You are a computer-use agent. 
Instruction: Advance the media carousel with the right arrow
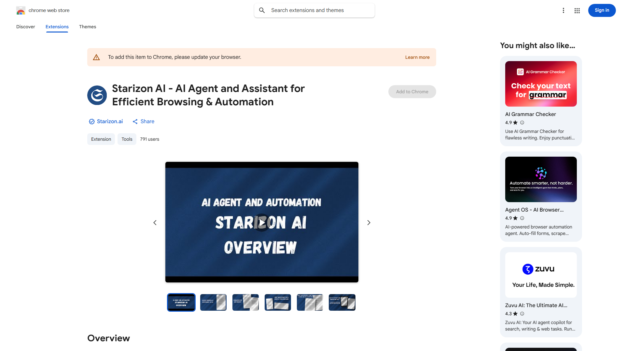click(368, 222)
